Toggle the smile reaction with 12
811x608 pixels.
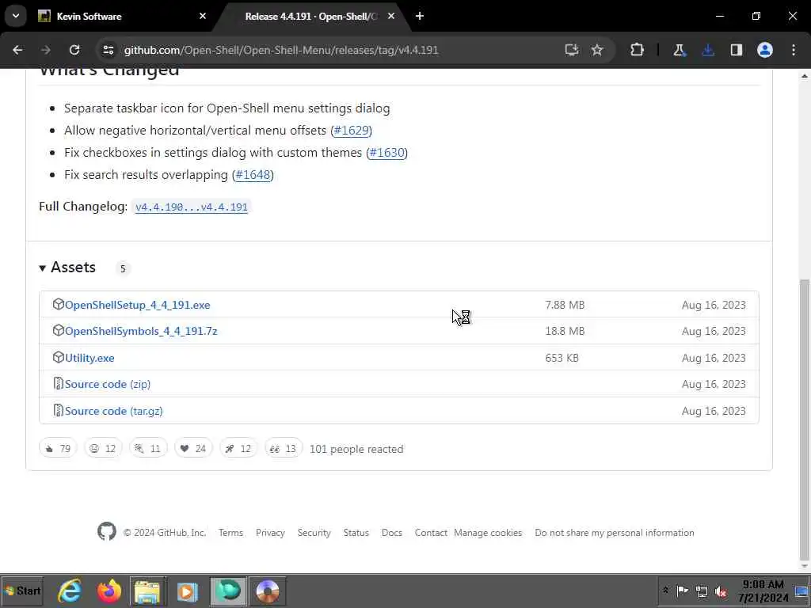(x=103, y=448)
